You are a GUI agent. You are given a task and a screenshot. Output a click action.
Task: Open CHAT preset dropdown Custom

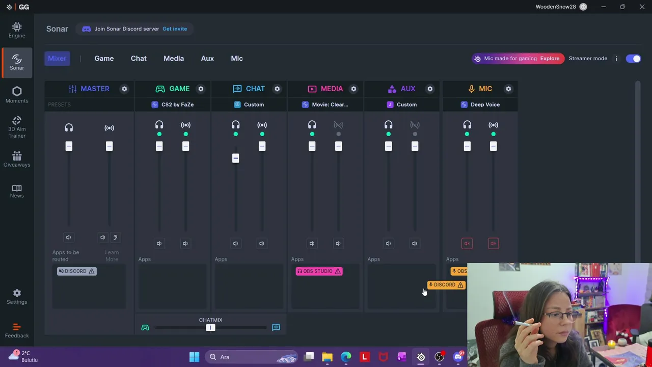point(249,104)
